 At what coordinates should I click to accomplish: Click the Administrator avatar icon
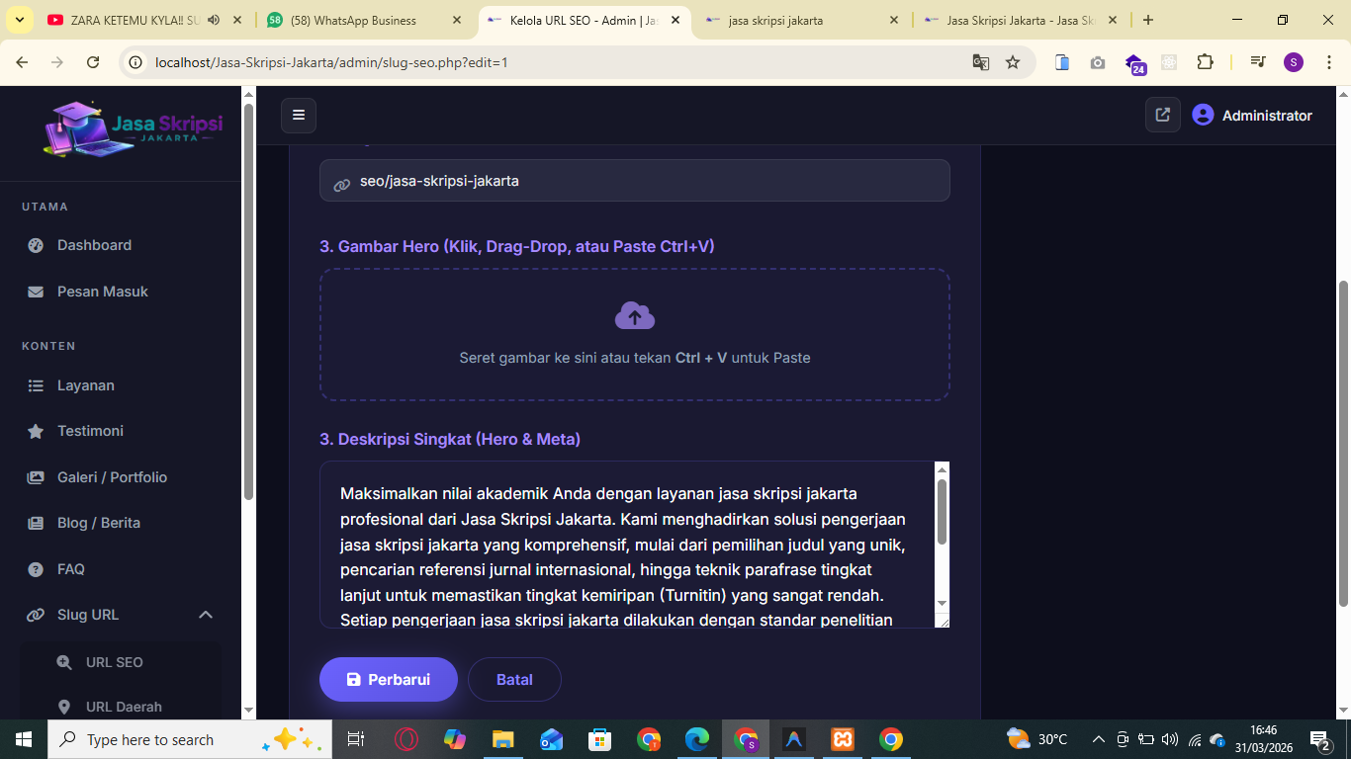1203,114
